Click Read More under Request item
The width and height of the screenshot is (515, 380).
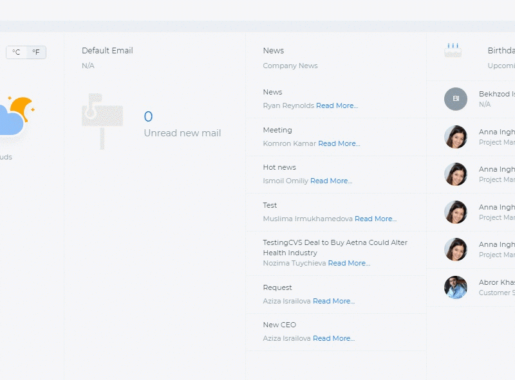click(x=333, y=301)
